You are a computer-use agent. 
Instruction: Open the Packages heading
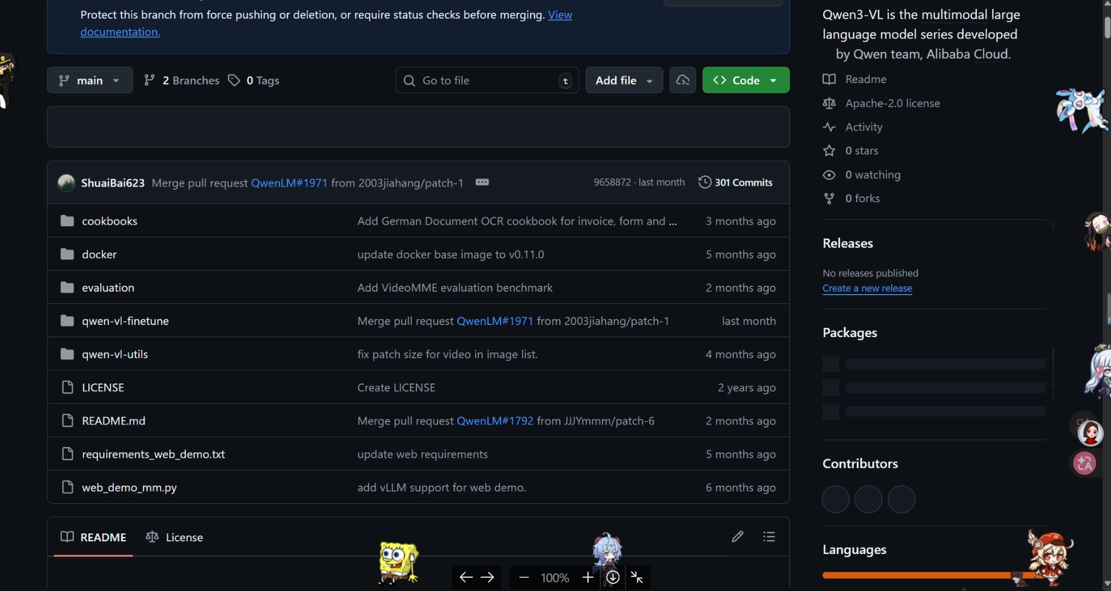point(849,333)
